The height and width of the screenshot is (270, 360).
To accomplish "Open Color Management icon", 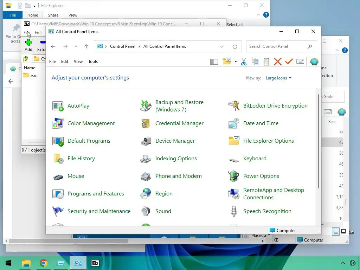I will [x=58, y=123].
